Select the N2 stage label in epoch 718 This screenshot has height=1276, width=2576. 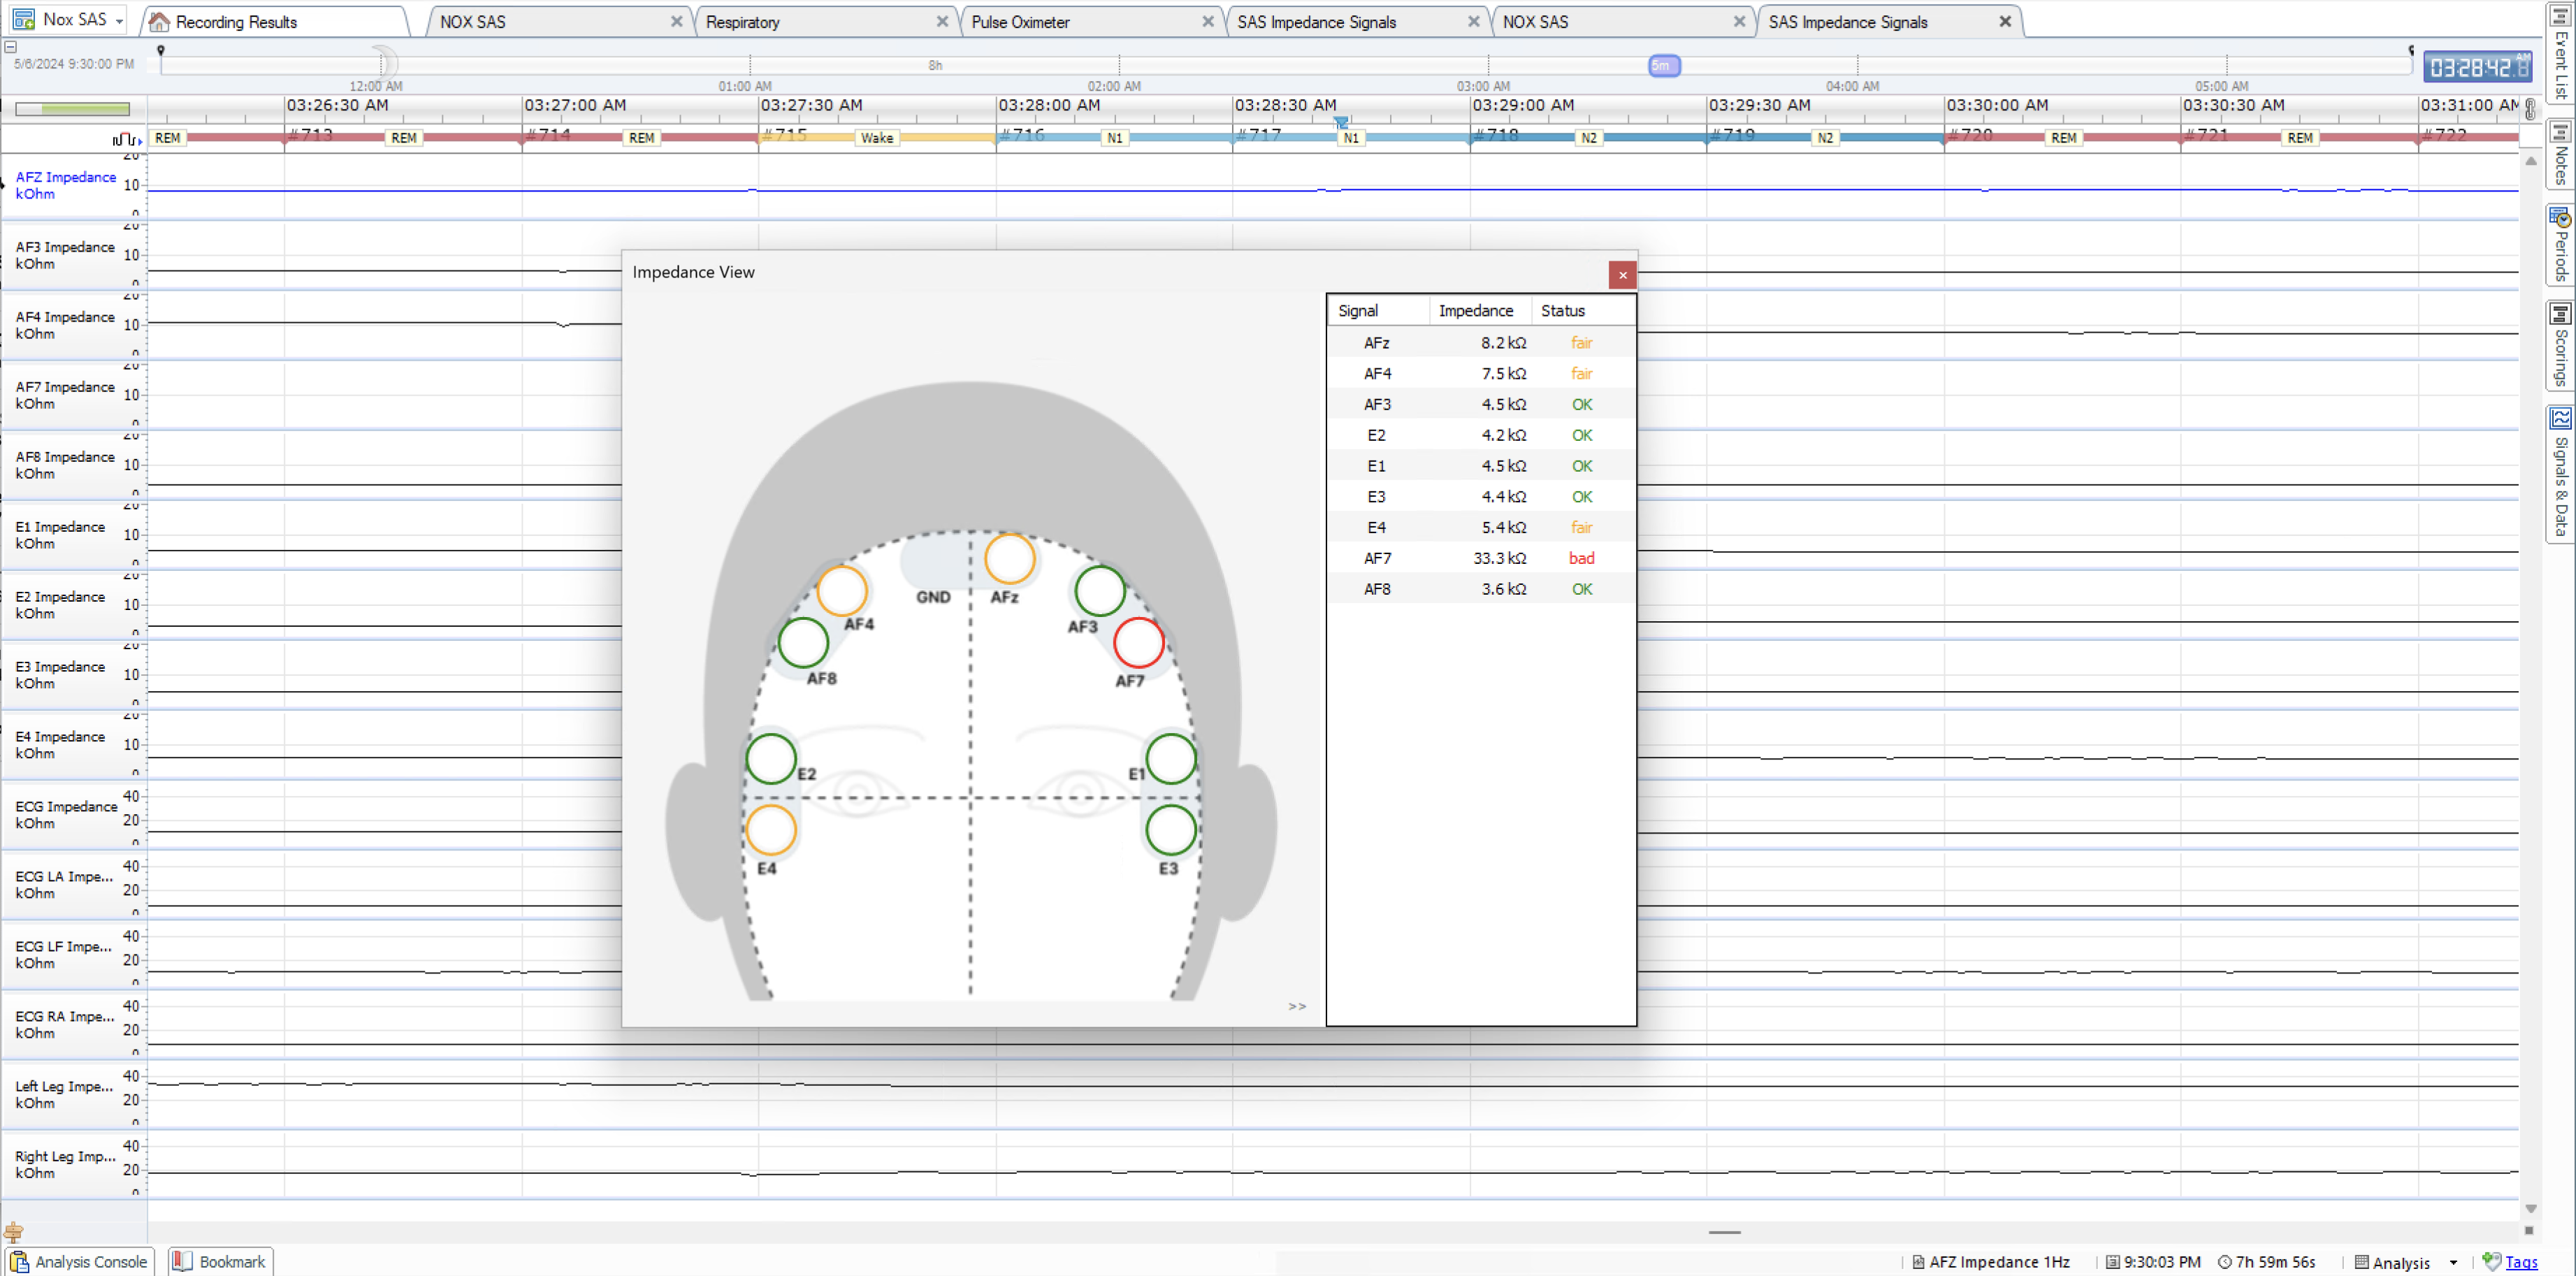pyautogui.click(x=1588, y=138)
